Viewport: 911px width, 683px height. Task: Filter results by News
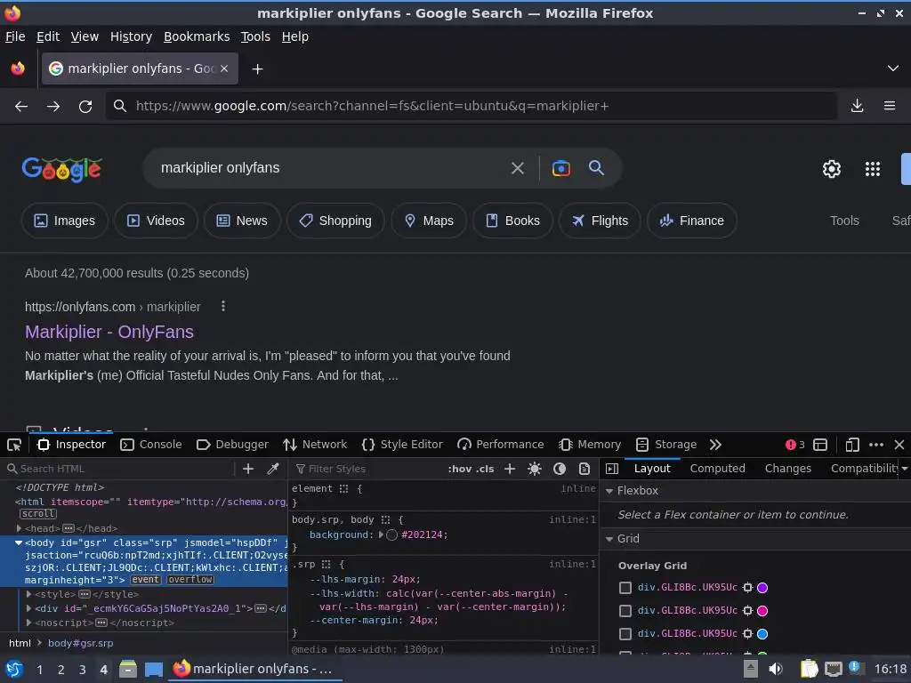tap(242, 221)
